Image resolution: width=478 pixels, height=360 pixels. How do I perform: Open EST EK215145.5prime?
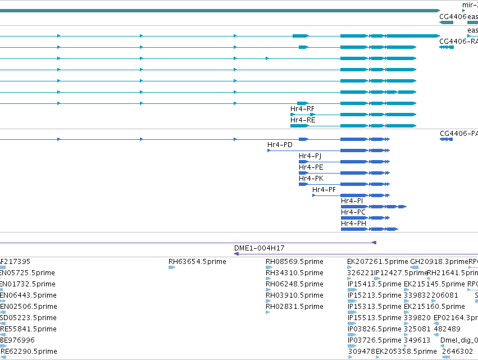[434, 284]
